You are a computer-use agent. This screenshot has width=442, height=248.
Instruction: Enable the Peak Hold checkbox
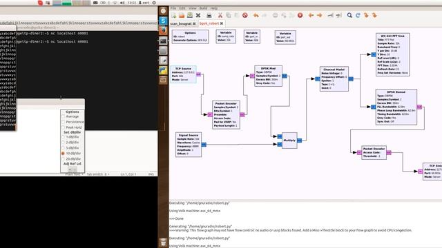click(x=63, y=127)
